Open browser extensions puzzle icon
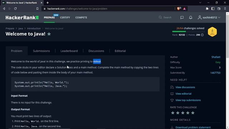This screenshot has height=129, width=229. pos(207,9)
